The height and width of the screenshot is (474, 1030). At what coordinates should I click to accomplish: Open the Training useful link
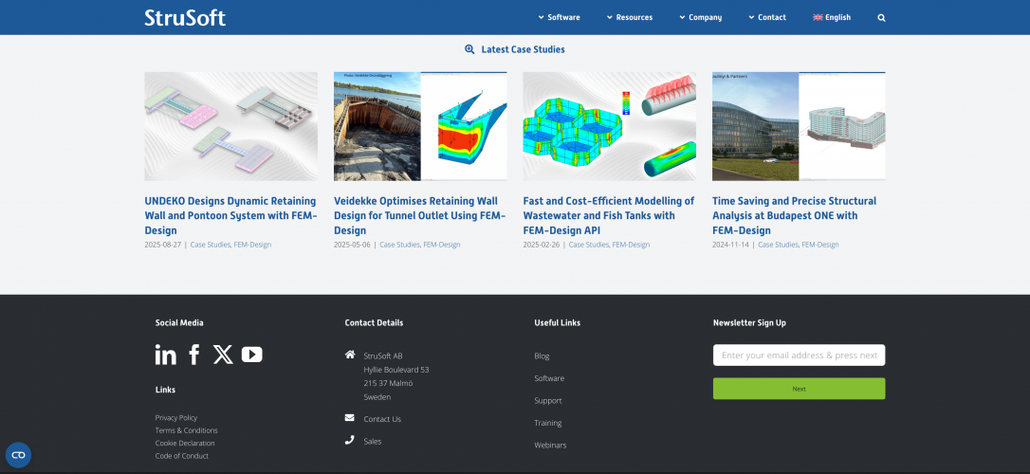(x=548, y=423)
